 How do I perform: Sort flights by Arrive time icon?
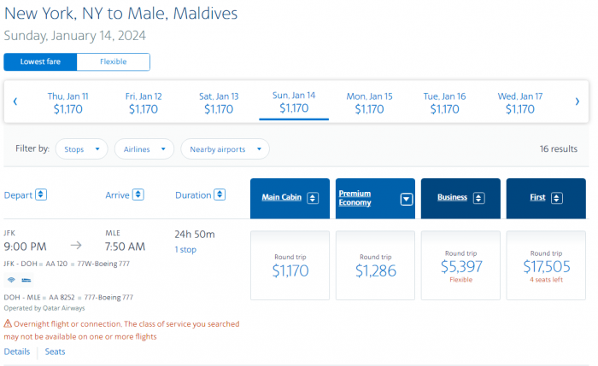point(135,195)
